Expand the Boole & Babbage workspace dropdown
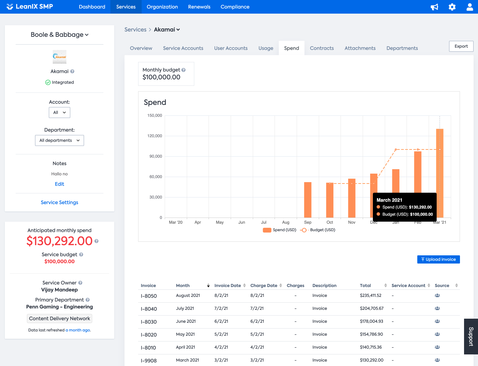This screenshot has width=478, height=366. 60,35
